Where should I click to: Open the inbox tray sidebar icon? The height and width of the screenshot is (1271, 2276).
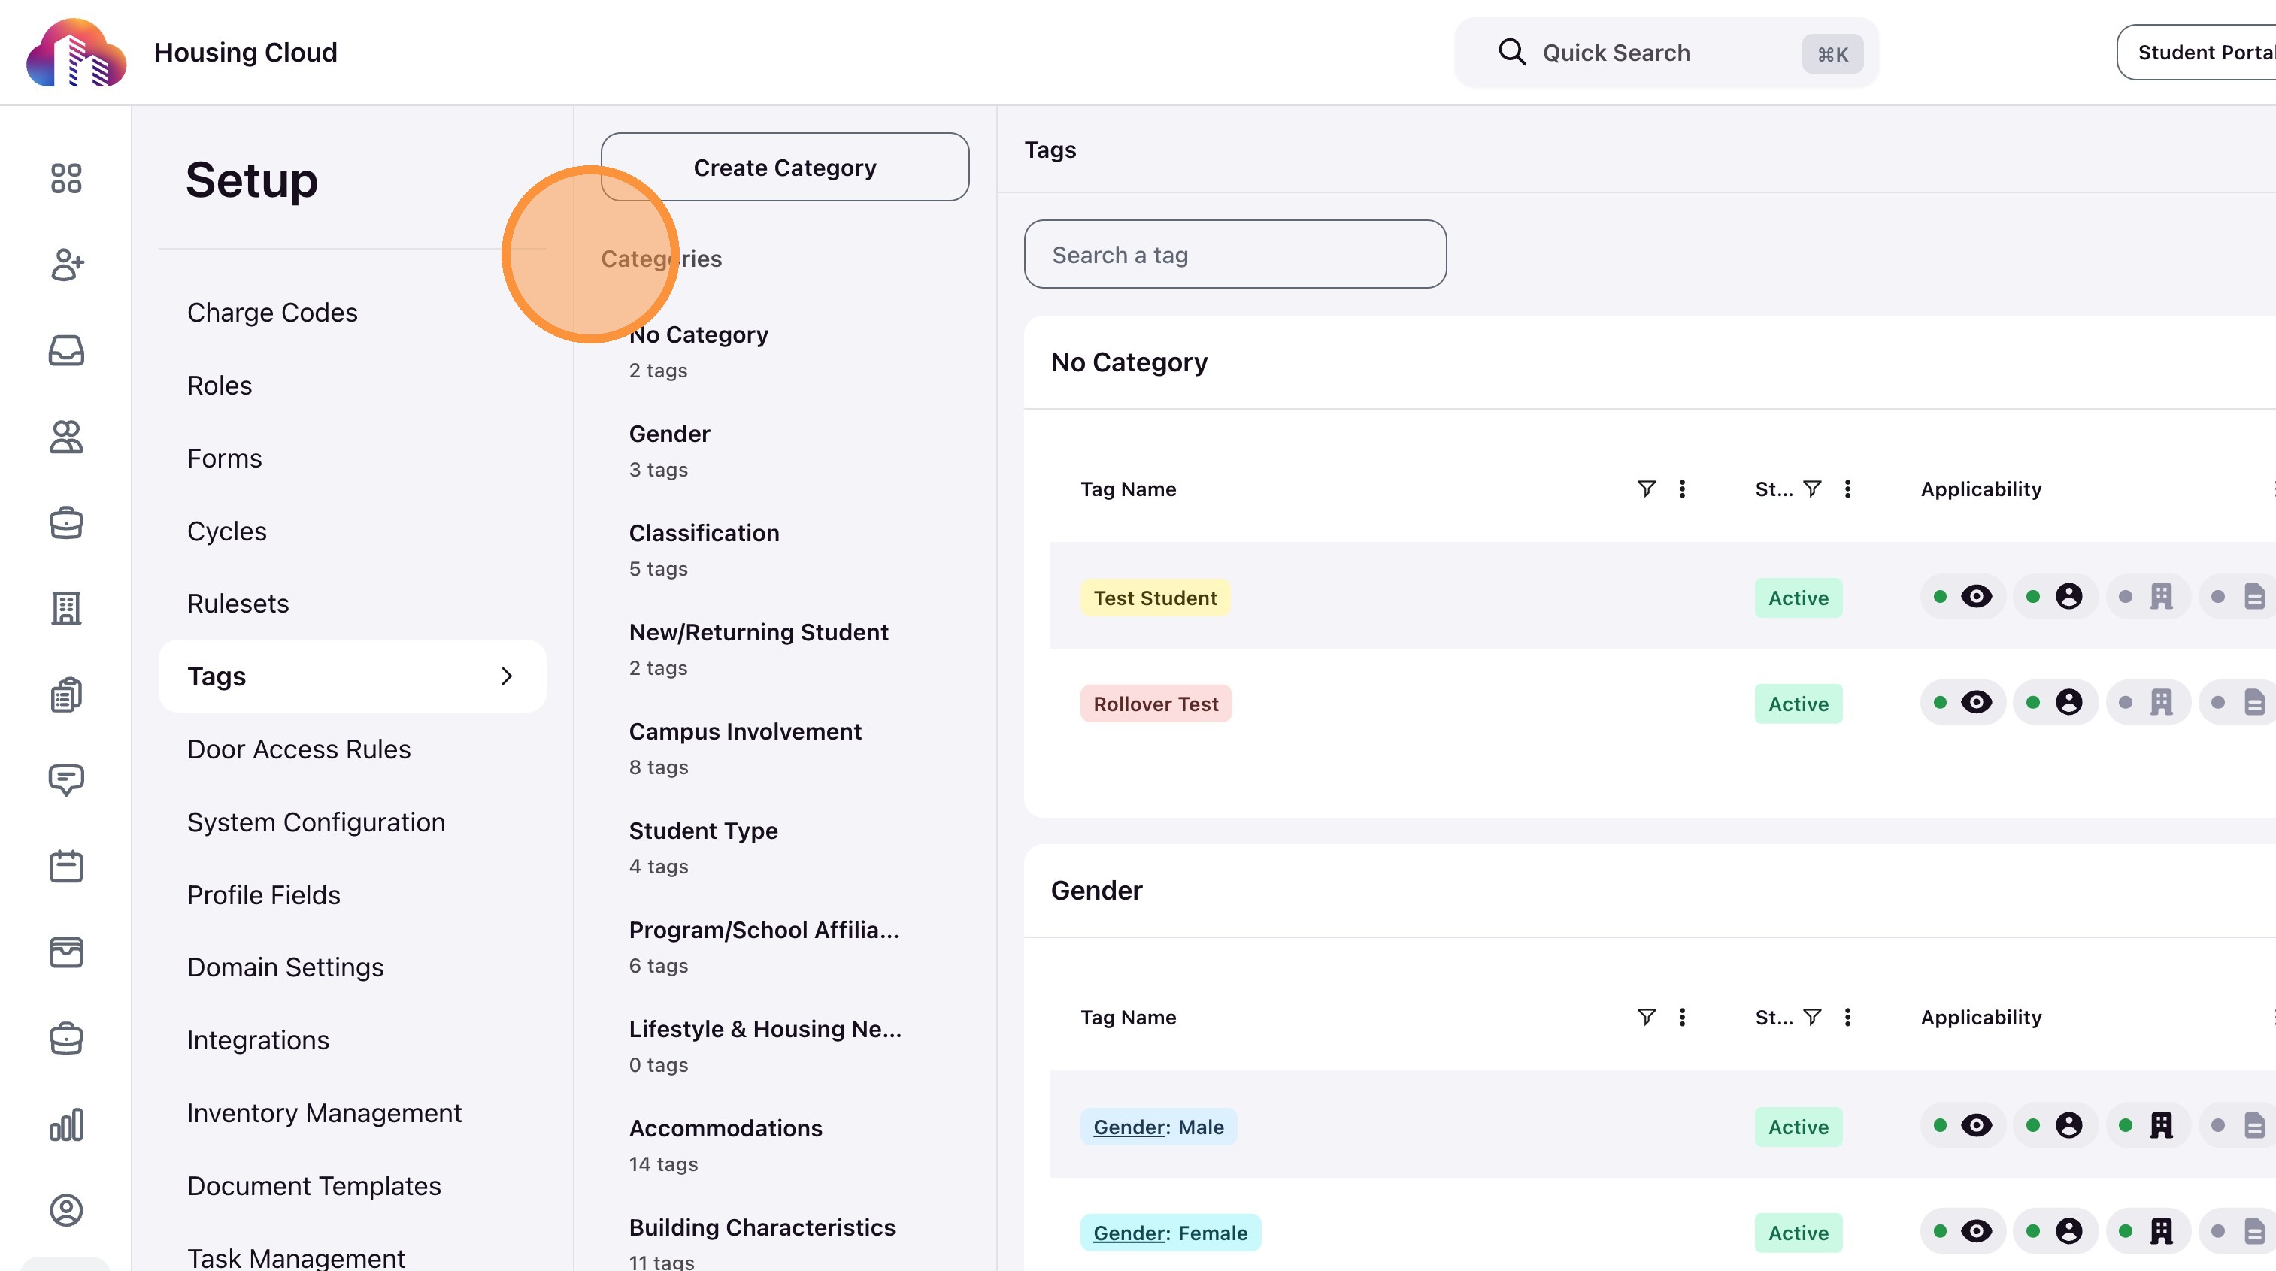(x=66, y=351)
